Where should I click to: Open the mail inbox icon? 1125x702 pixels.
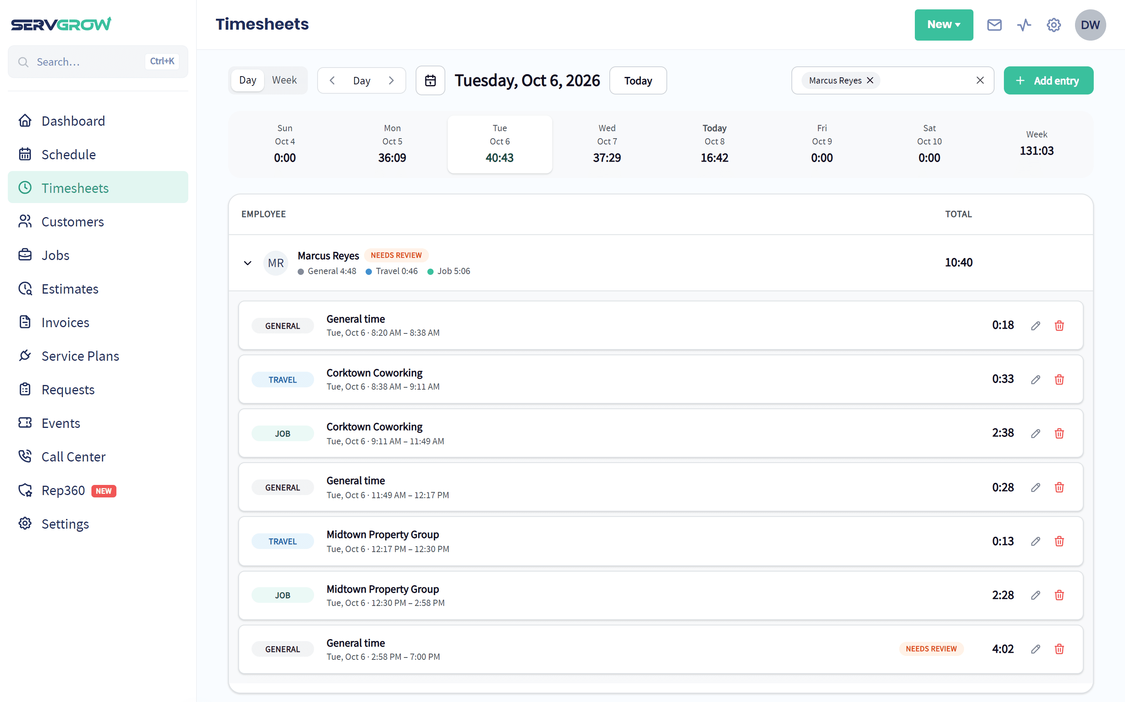pos(994,25)
